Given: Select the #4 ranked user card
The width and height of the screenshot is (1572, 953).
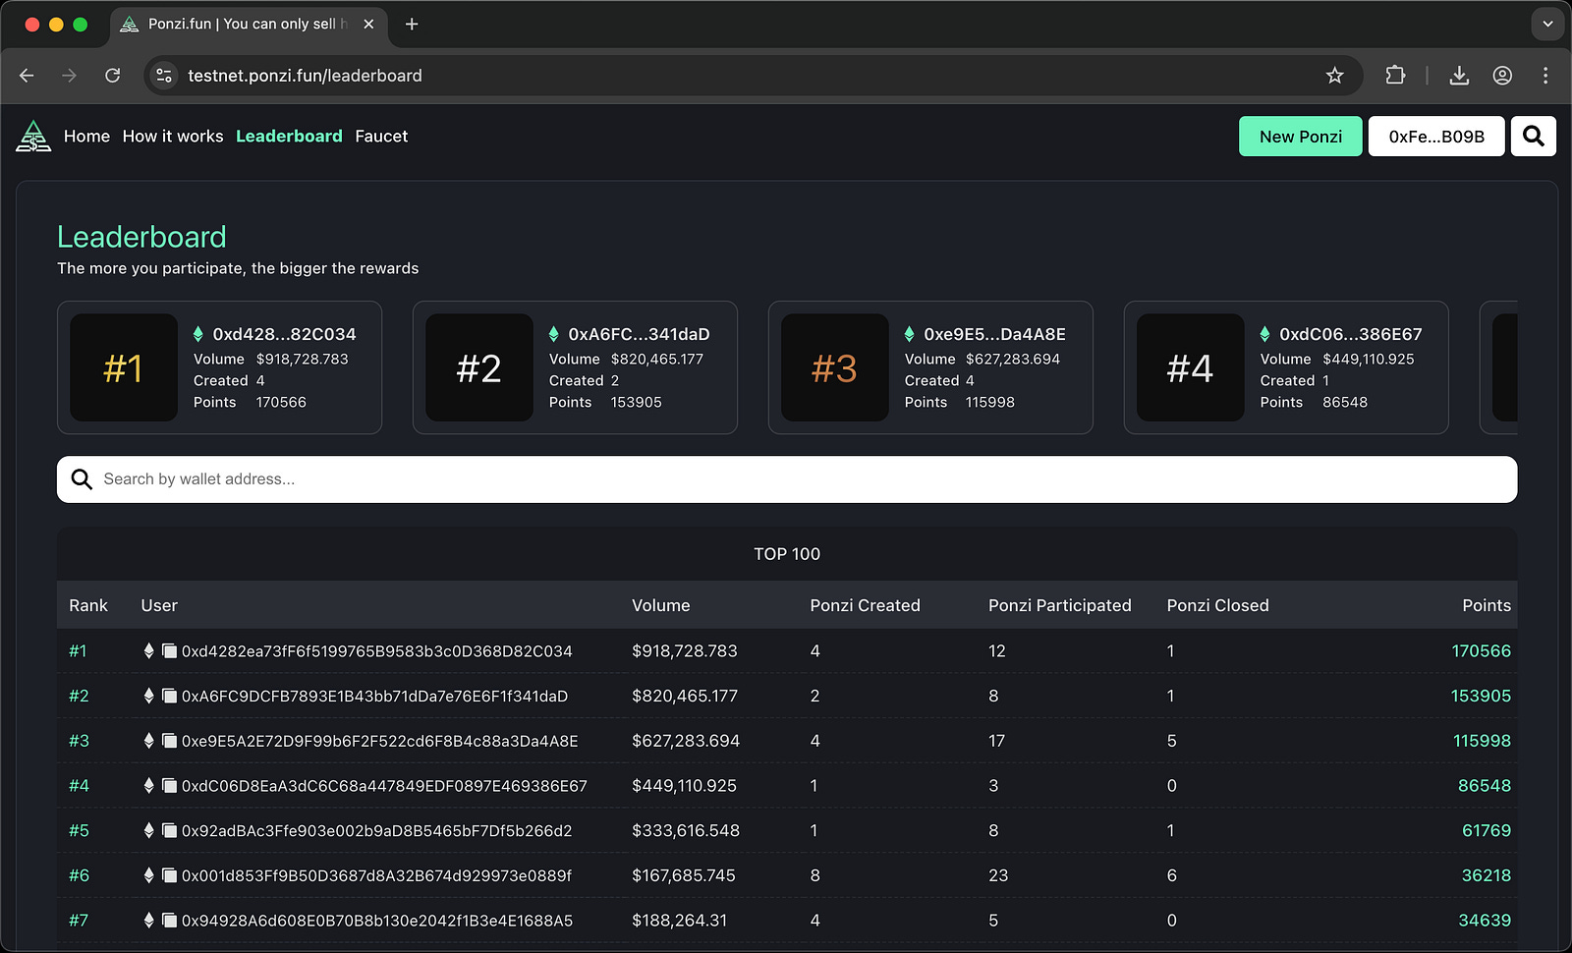Looking at the screenshot, I should point(1285,367).
